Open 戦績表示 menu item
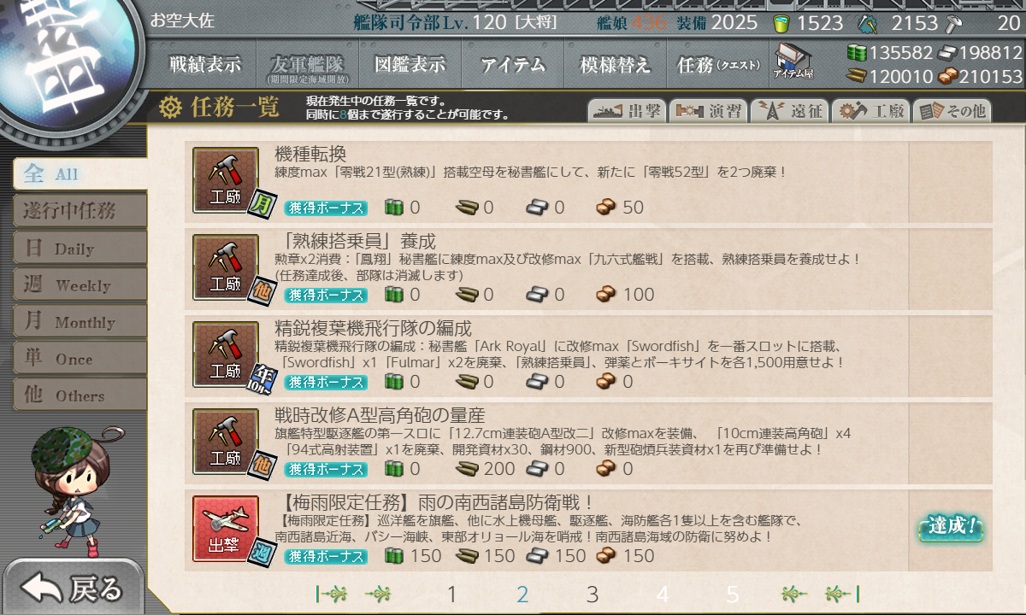The height and width of the screenshot is (615, 1026). (x=205, y=65)
